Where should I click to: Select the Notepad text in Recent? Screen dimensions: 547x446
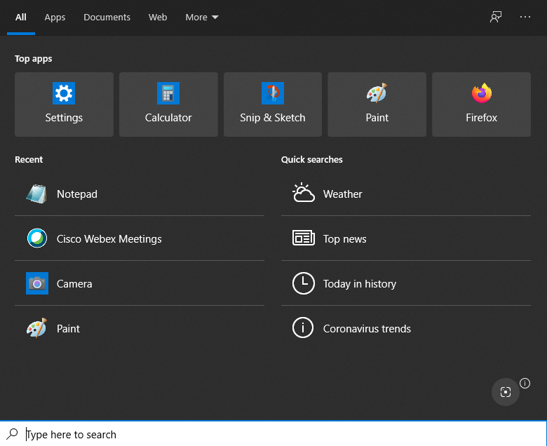(x=77, y=194)
